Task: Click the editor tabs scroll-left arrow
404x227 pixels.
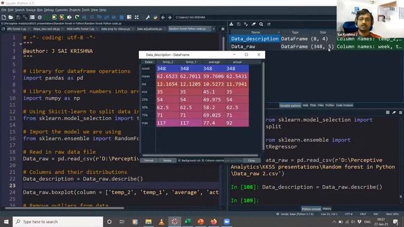Action: [x=213, y=29]
